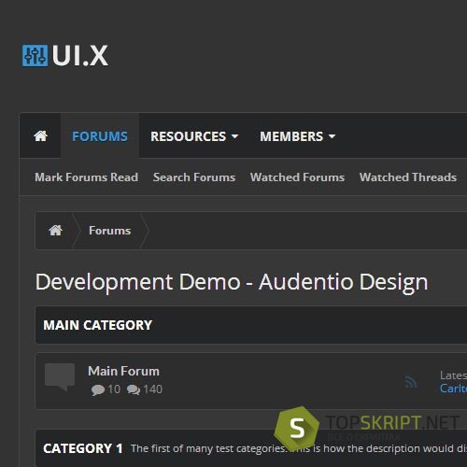Screen dimensions: 467x467
Task: Open the Resources menu item
Action: 189,136
